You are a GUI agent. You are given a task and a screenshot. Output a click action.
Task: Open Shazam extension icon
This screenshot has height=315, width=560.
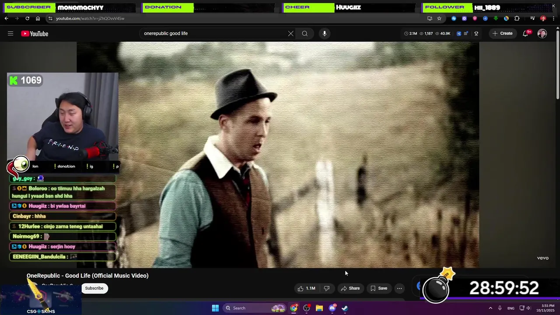tap(454, 18)
